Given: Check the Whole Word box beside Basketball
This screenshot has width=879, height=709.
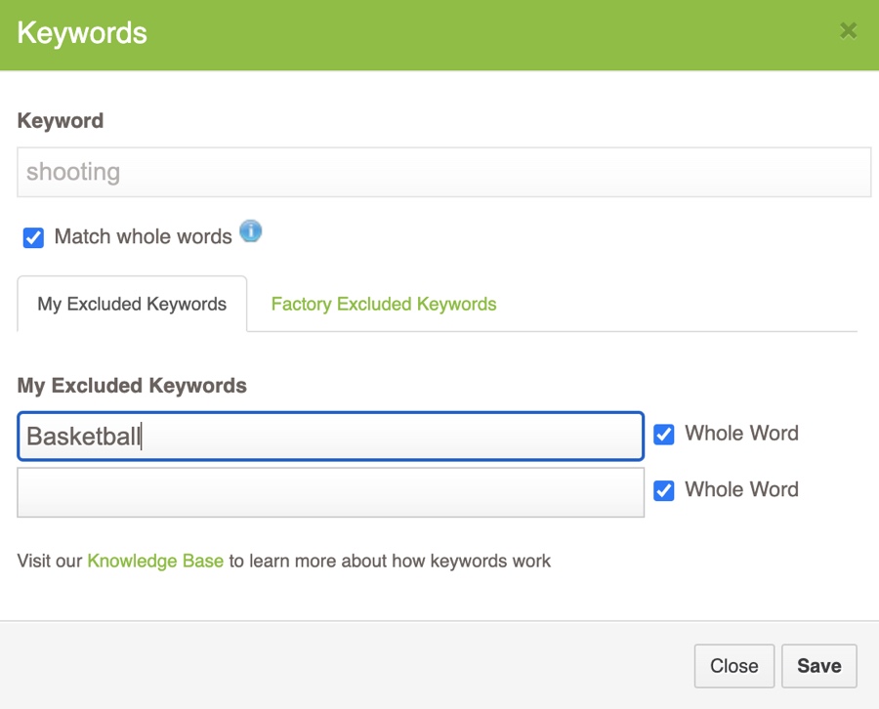Looking at the screenshot, I should [664, 435].
